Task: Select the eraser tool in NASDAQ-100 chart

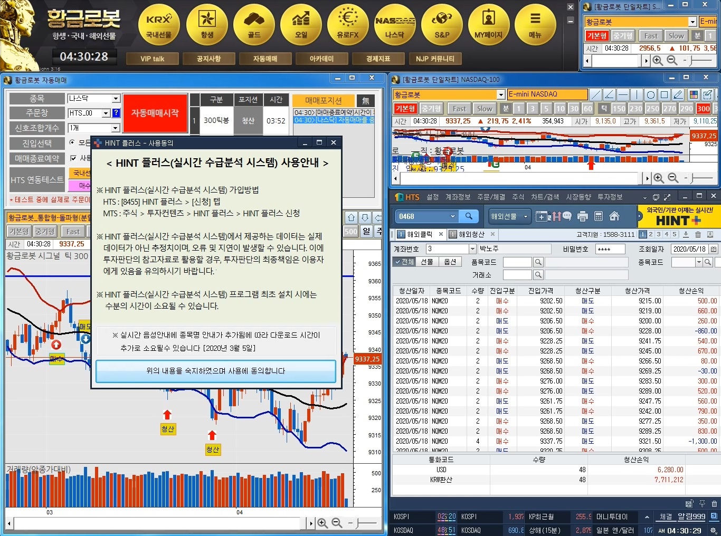Action: (x=678, y=94)
